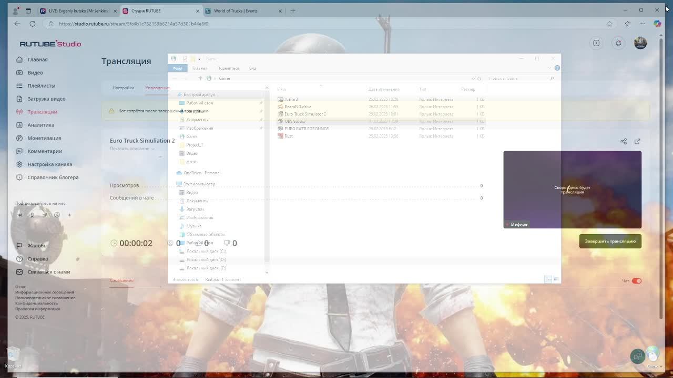
Task: Open Вид tab in Explorer ribbon
Action: [x=252, y=68]
